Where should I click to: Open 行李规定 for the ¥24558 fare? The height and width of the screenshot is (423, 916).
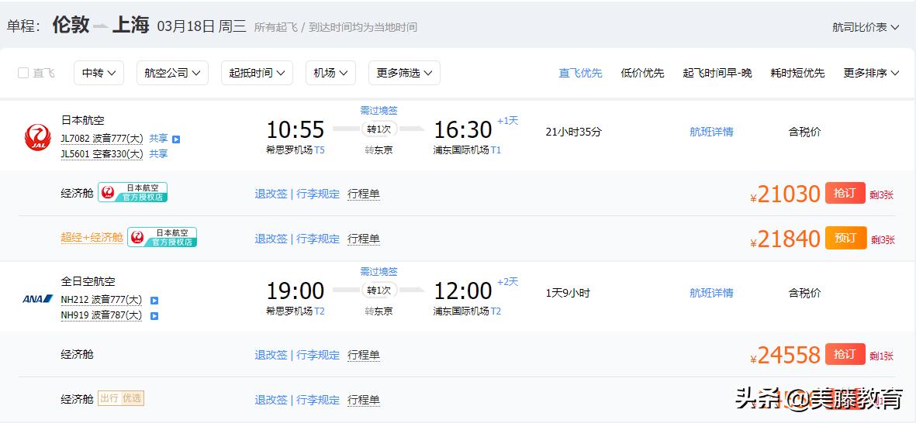(318, 355)
